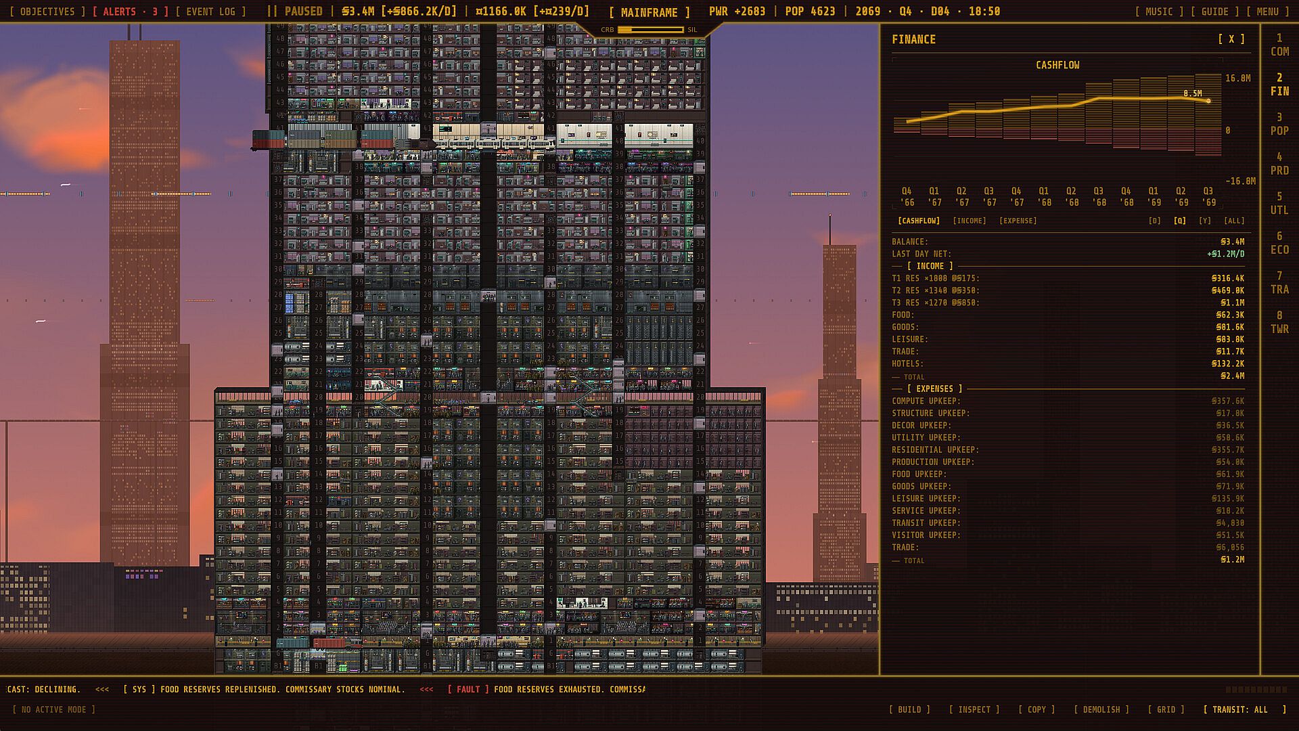Set chart period to daily [D]
1299x731 pixels.
pyautogui.click(x=1155, y=221)
